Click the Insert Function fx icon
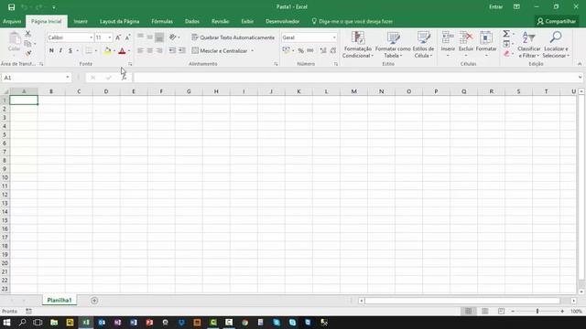Screen dimensions: 586x329 click(x=124, y=78)
